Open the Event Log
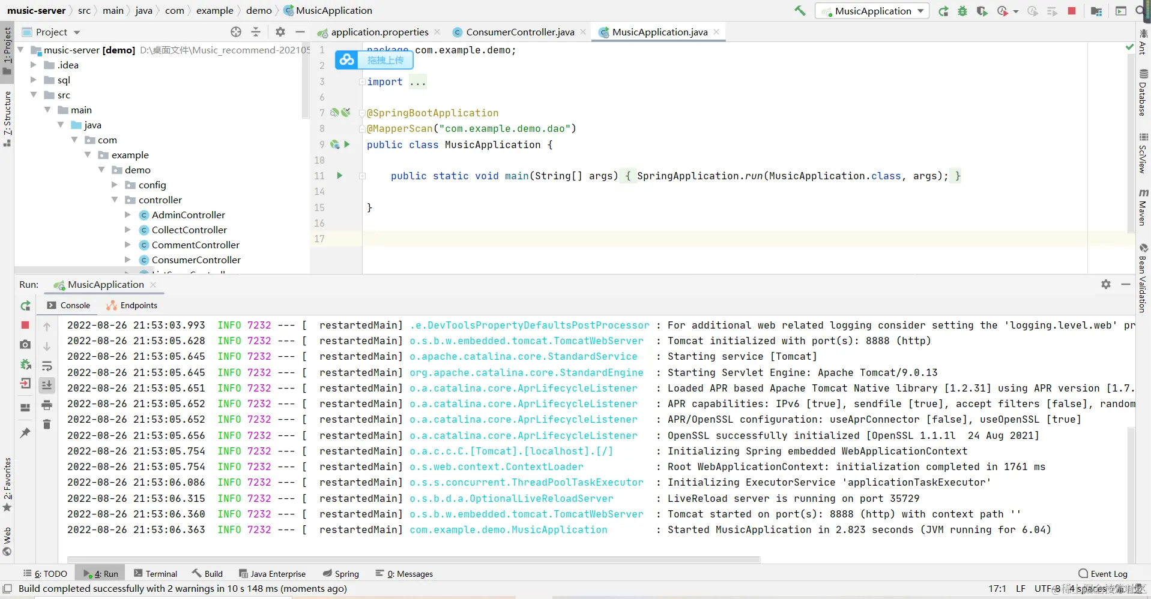Viewport: 1151px width, 599px height. point(1103,574)
